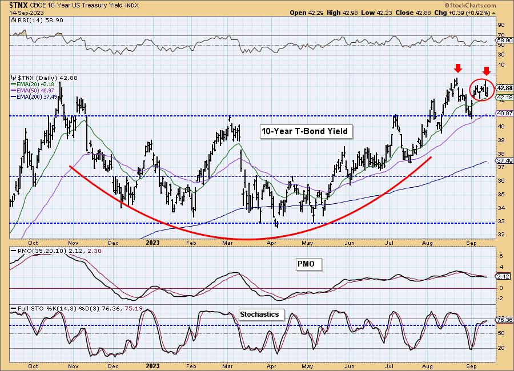Click the Open 42.29 value in header
Screen dimensions: 514x371
pyautogui.click(x=307, y=13)
